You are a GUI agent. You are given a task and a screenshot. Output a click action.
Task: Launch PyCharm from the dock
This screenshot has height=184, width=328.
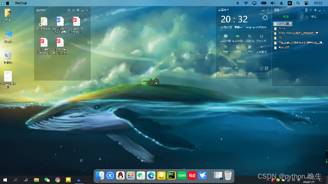[172, 175]
